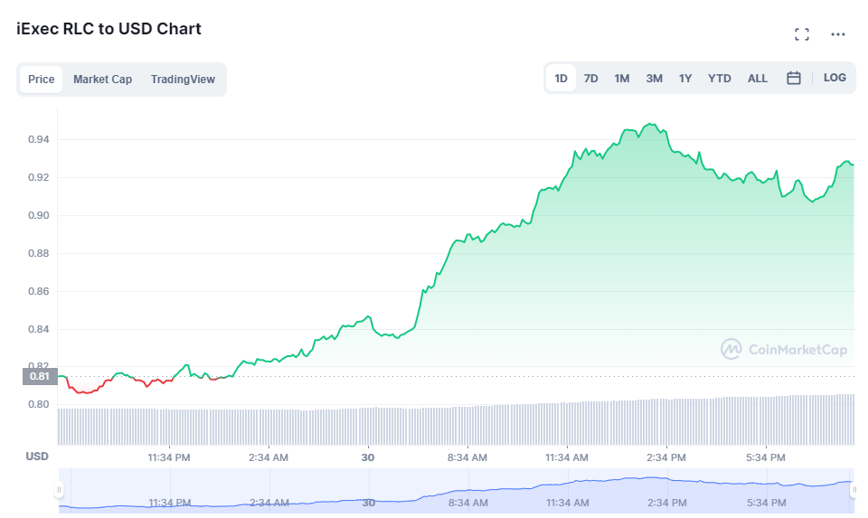Click the 0.94 y-axis label
The height and width of the screenshot is (518, 868).
coord(39,139)
